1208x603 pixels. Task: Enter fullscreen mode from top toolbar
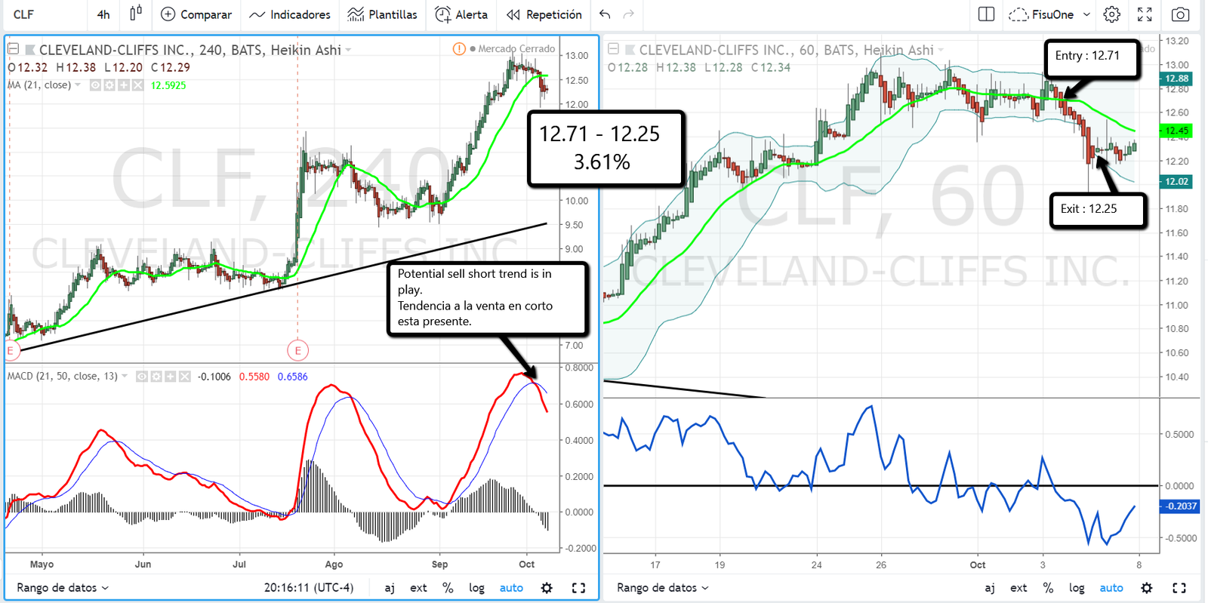pyautogui.click(x=1145, y=14)
